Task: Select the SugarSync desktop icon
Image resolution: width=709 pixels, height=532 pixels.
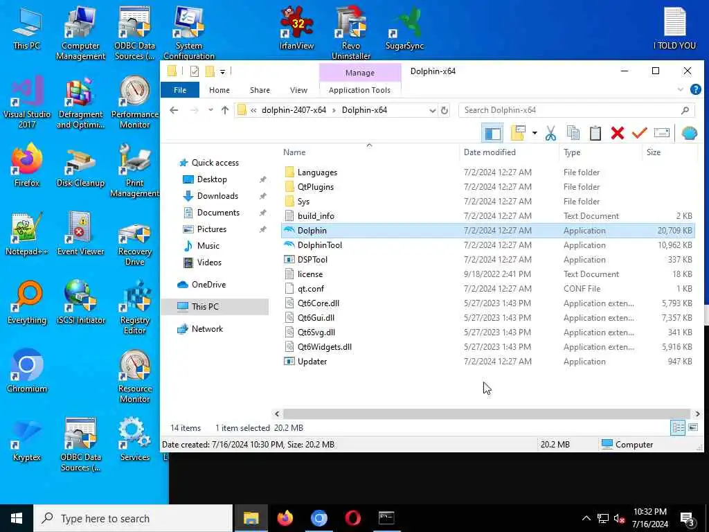Action: pyautogui.click(x=404, y=28)
